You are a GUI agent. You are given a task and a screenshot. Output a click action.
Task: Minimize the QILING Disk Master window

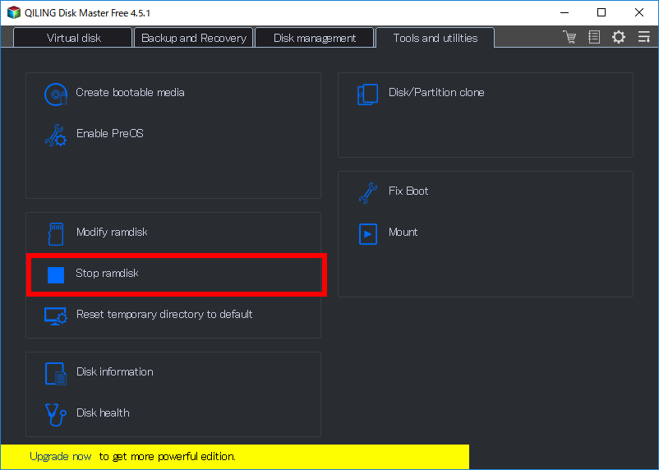pyautogui.click(x=564, y=12)
